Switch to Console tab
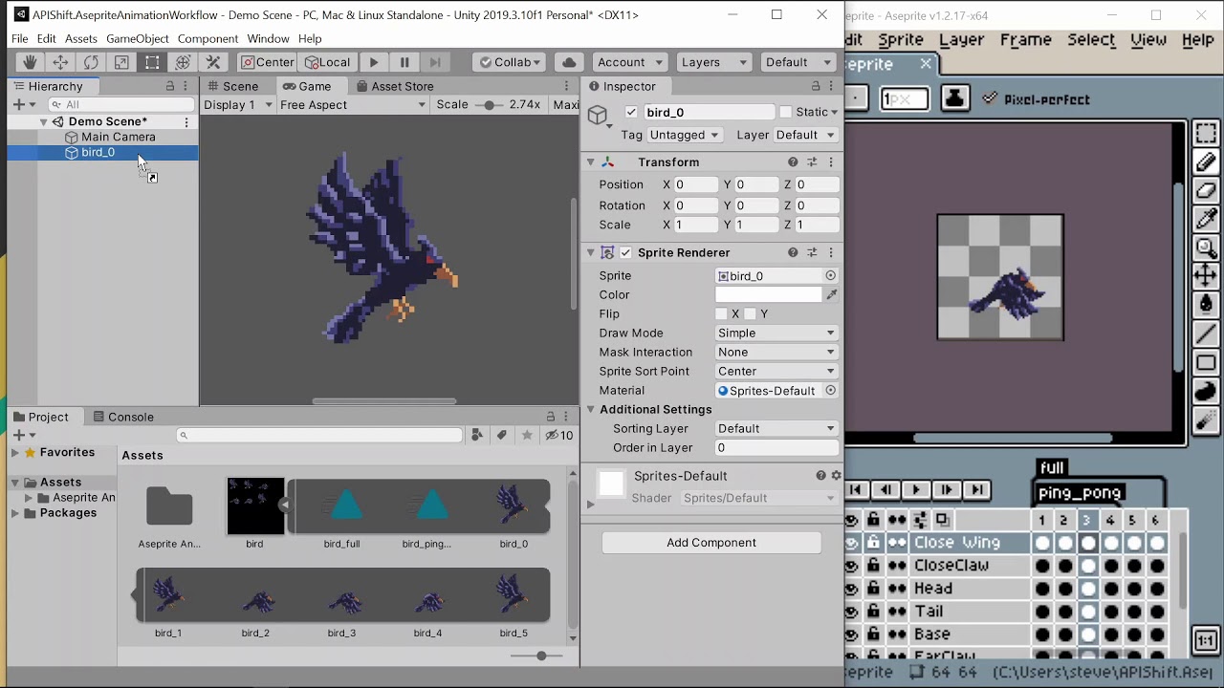Screen dimensions: 1224x688 point(122,417)
